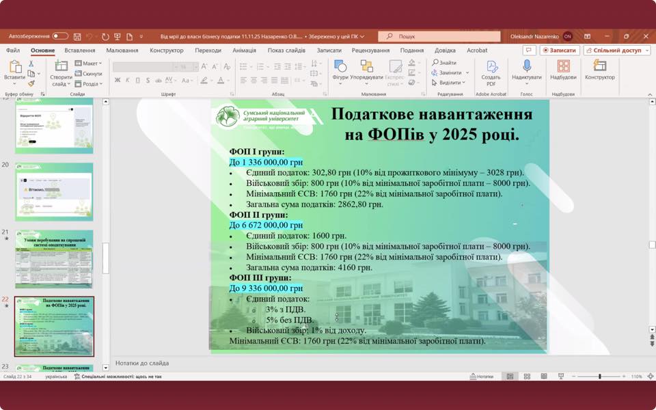This screenshot has width=656, height=410.
Task: Toggle Нотатки pane in status bar
Action: click(482, 377)
